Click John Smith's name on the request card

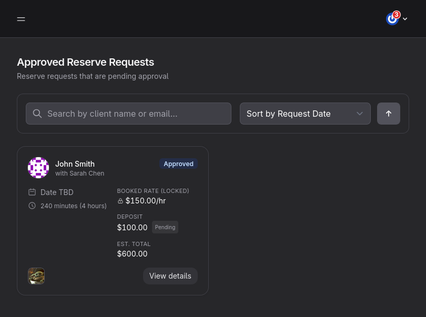click(x=75, y=163)
